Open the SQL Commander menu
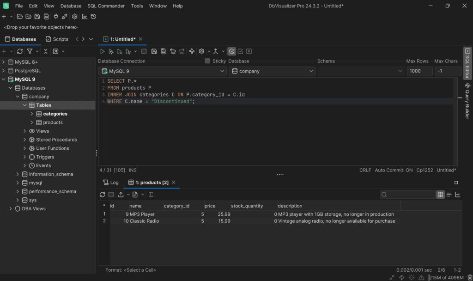 click(106, 6)
